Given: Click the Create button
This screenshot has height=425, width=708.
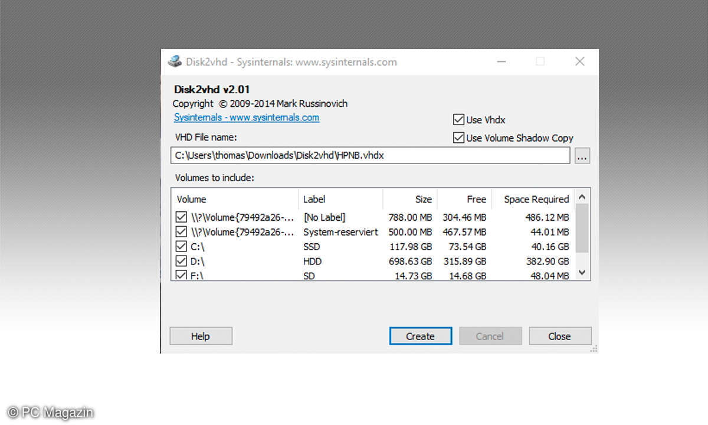Looking at the screenshot, I should pos(421,336).
